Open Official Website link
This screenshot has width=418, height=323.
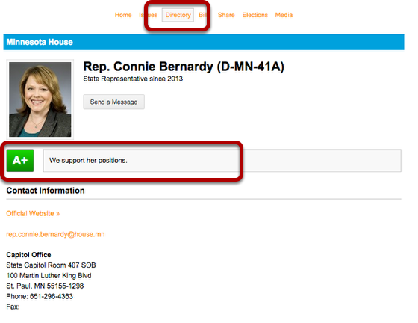(x=33, y=214)
